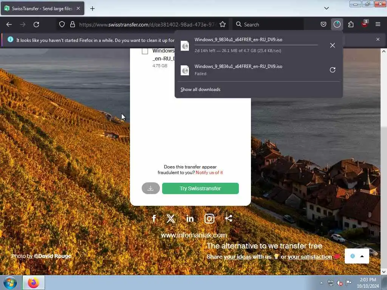Reload the current page

point(36,25)
